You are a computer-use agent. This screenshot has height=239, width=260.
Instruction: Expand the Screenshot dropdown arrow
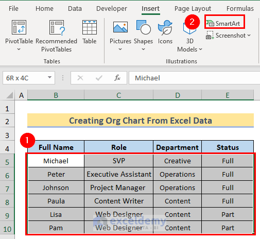tap(249, 36)
